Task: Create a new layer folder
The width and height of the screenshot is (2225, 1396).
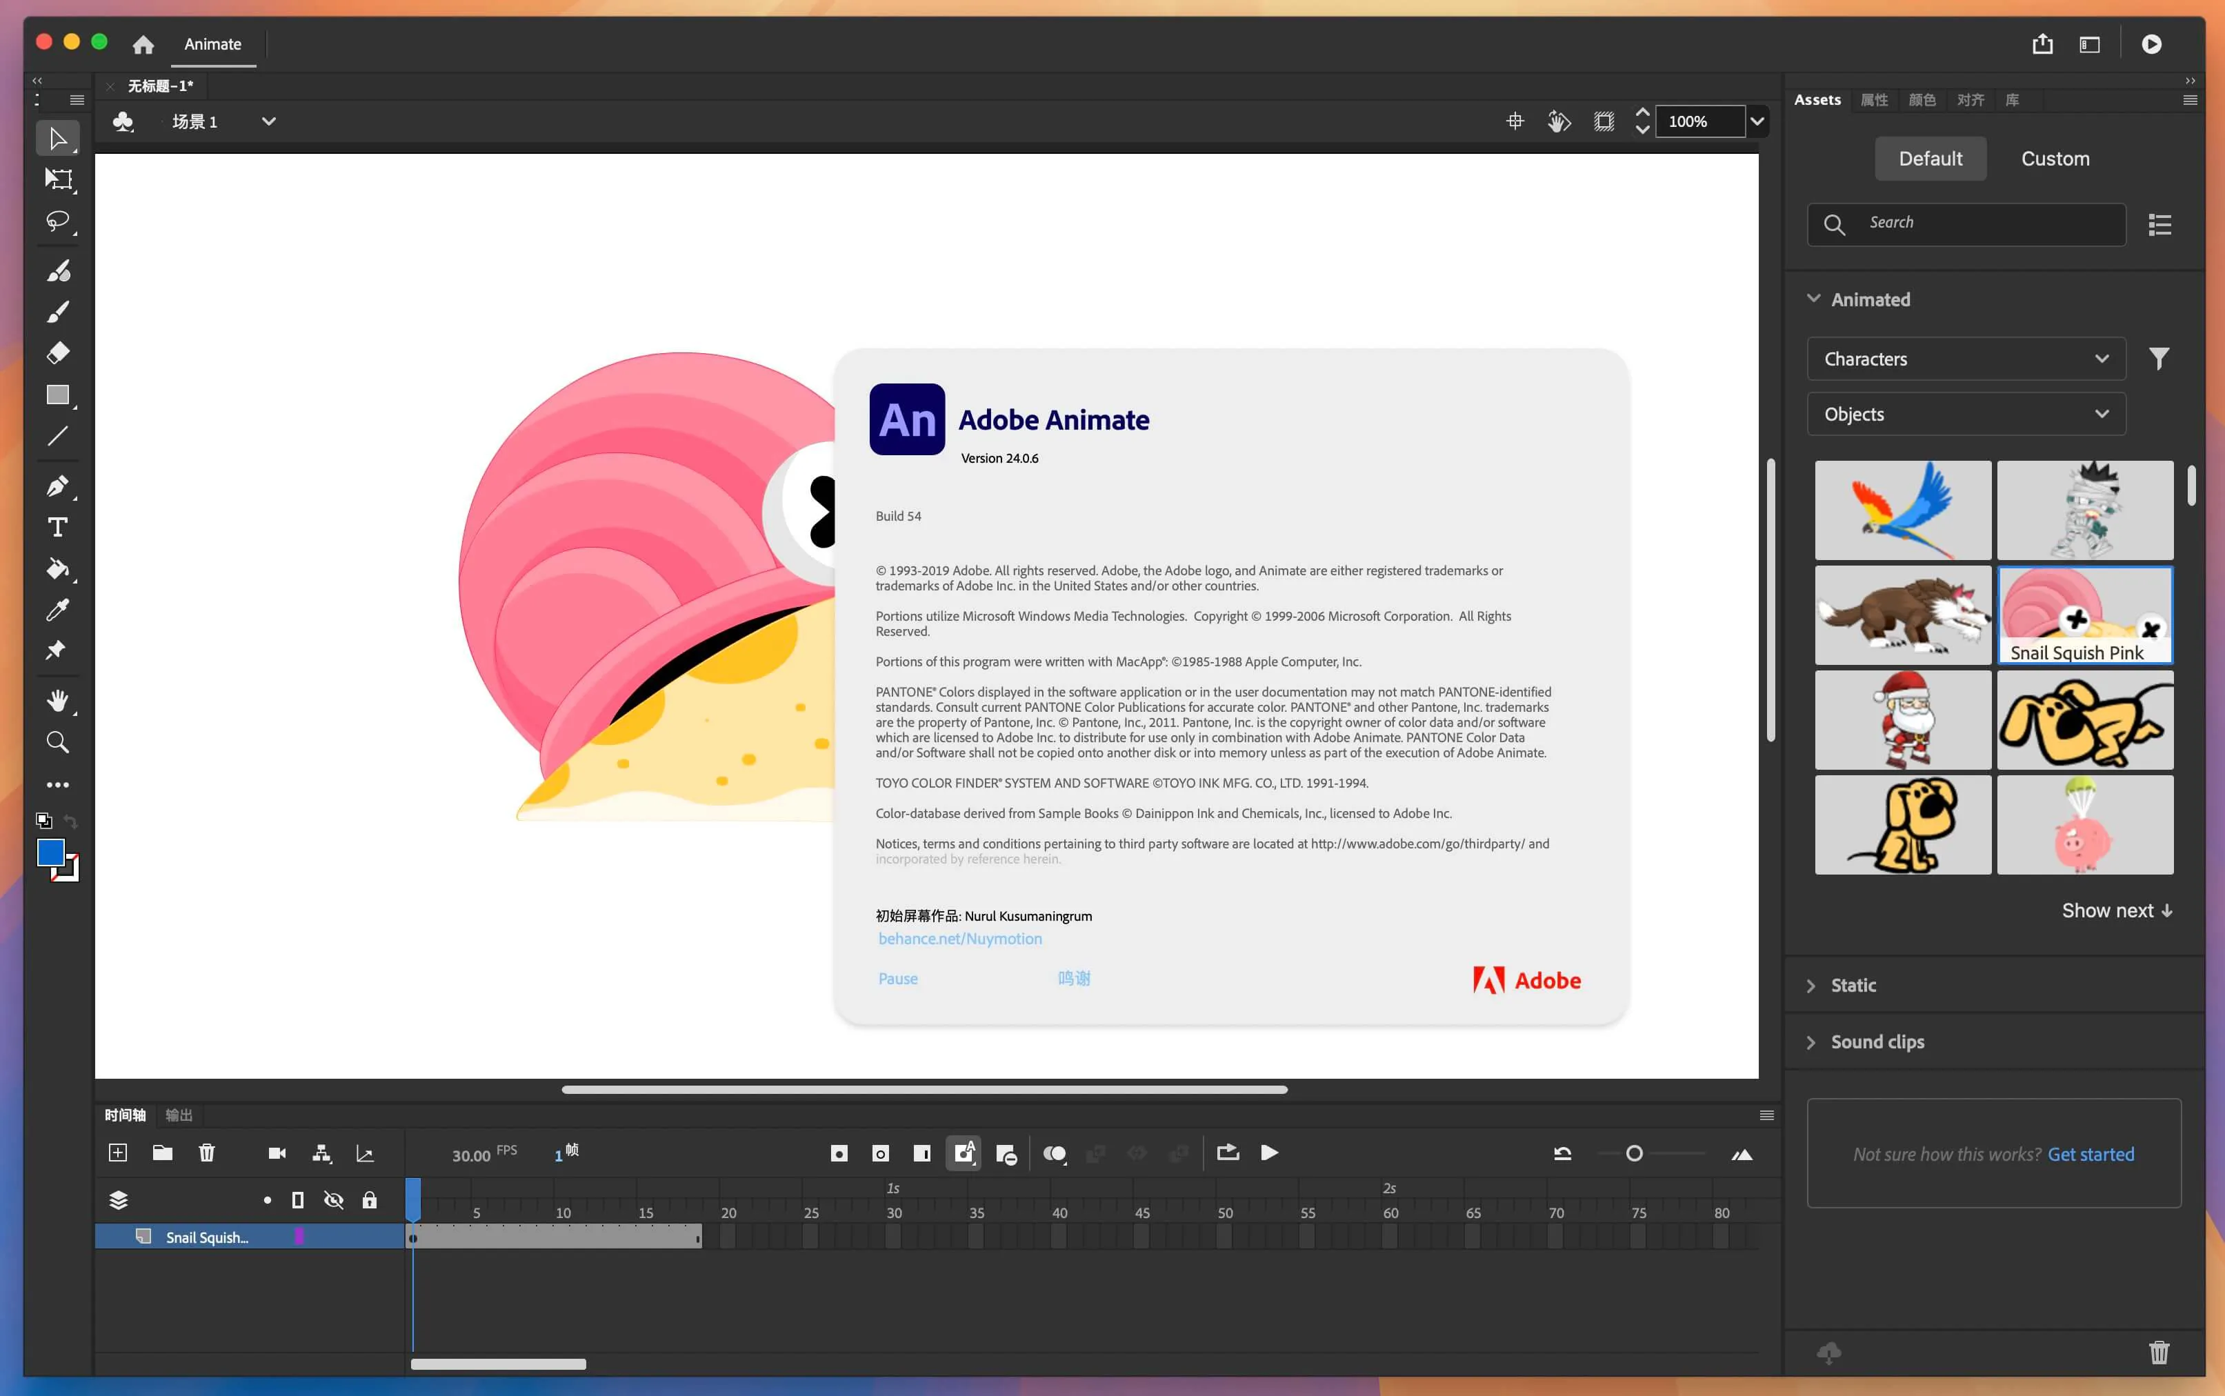Action: pos(163,1153)
